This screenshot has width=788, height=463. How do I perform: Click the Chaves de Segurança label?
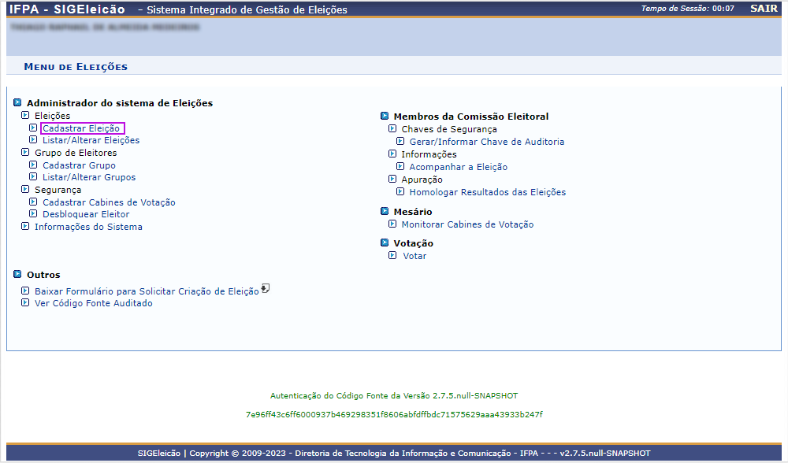click(x=449, y=130)
